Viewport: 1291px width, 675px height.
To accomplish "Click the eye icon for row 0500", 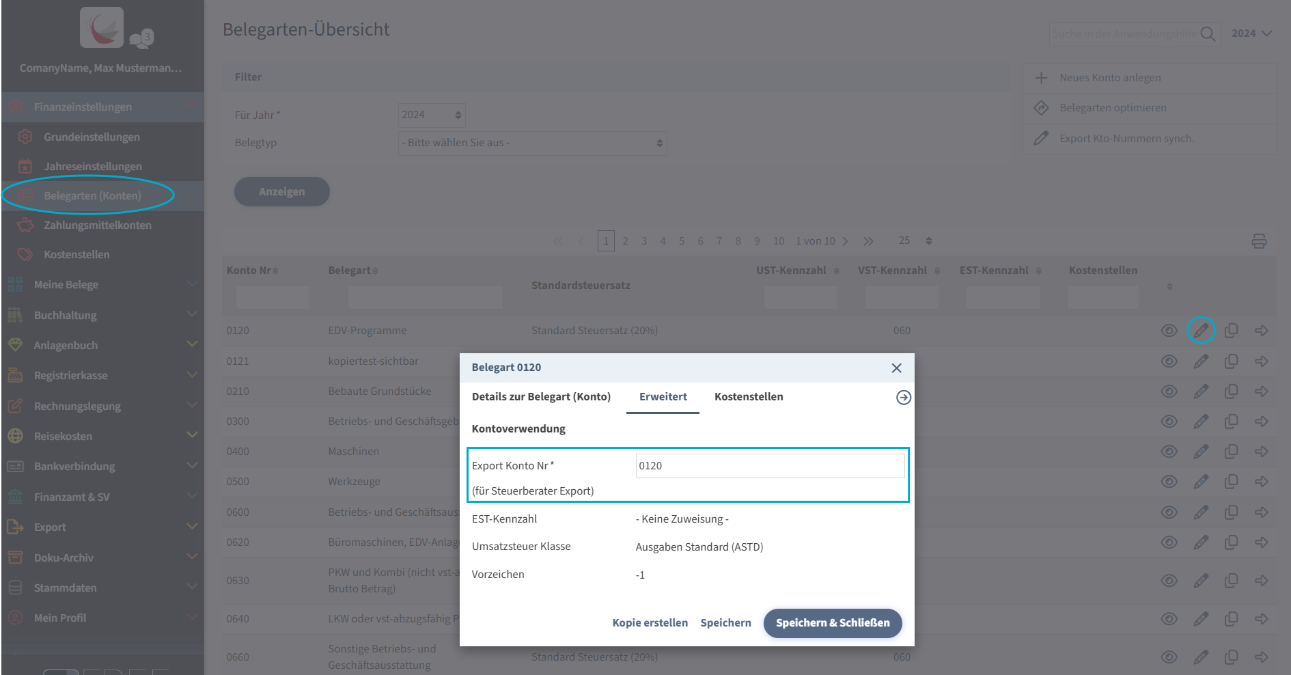I will [x=1169, y=482].
